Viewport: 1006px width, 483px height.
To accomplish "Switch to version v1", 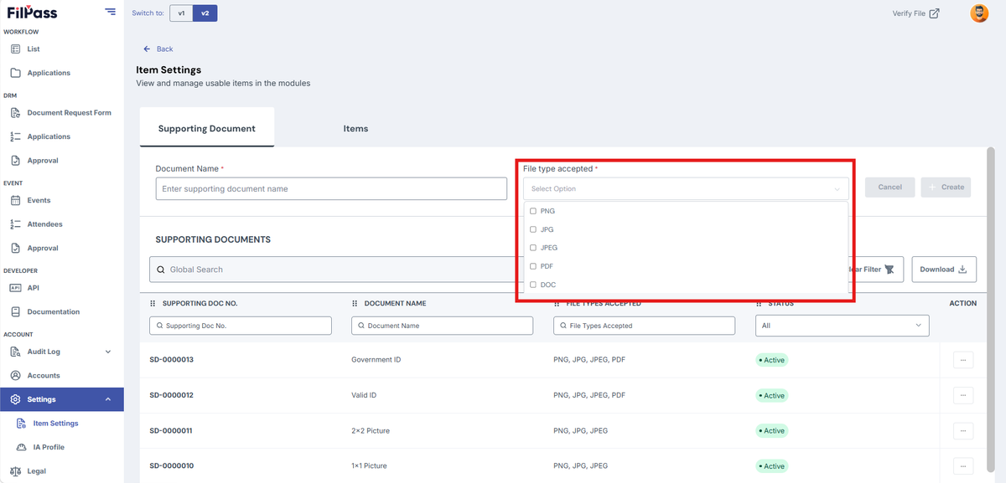I will click(181, 13).
